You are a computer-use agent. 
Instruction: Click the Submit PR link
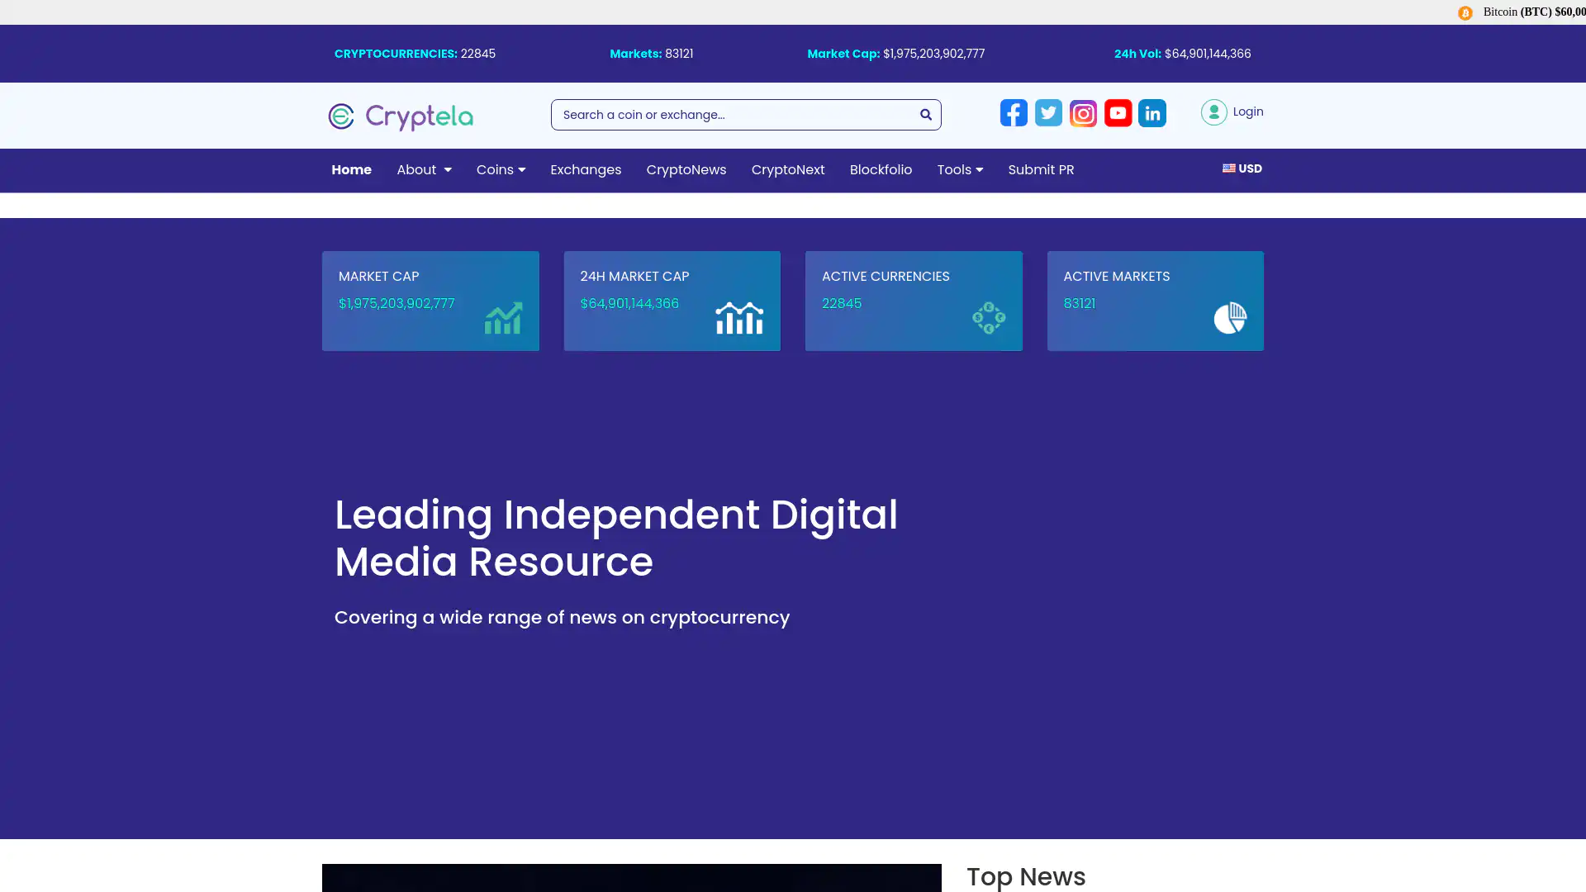[1041, 170]
